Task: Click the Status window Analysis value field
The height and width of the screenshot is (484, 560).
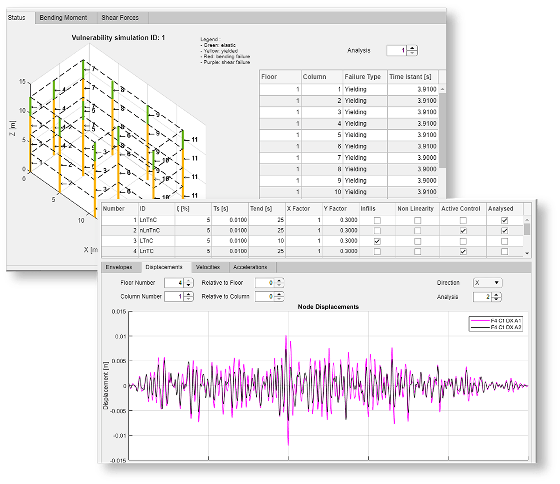Action: (x=397, y=50)
